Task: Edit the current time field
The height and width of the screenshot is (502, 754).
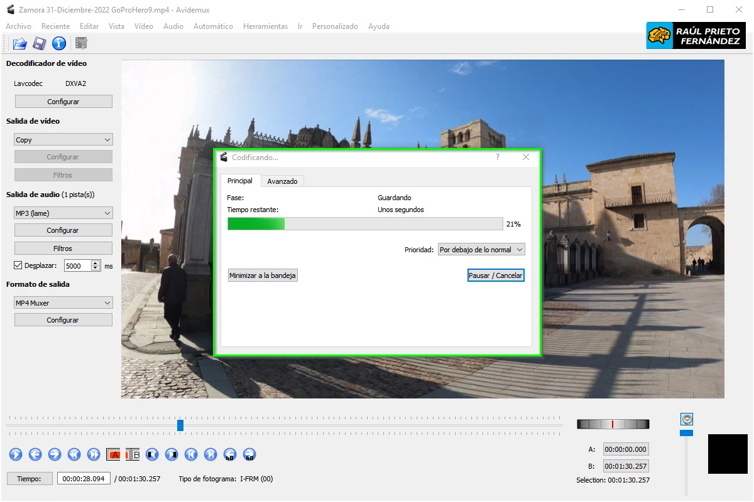Action: (84, 479)
